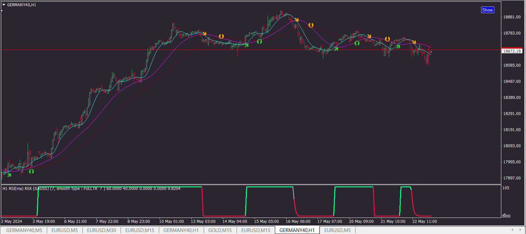Viewport: 526px width, 234px height.
Task: Click the current price label 18672.18
Action: pyautogui.click(x=512, y=51)
